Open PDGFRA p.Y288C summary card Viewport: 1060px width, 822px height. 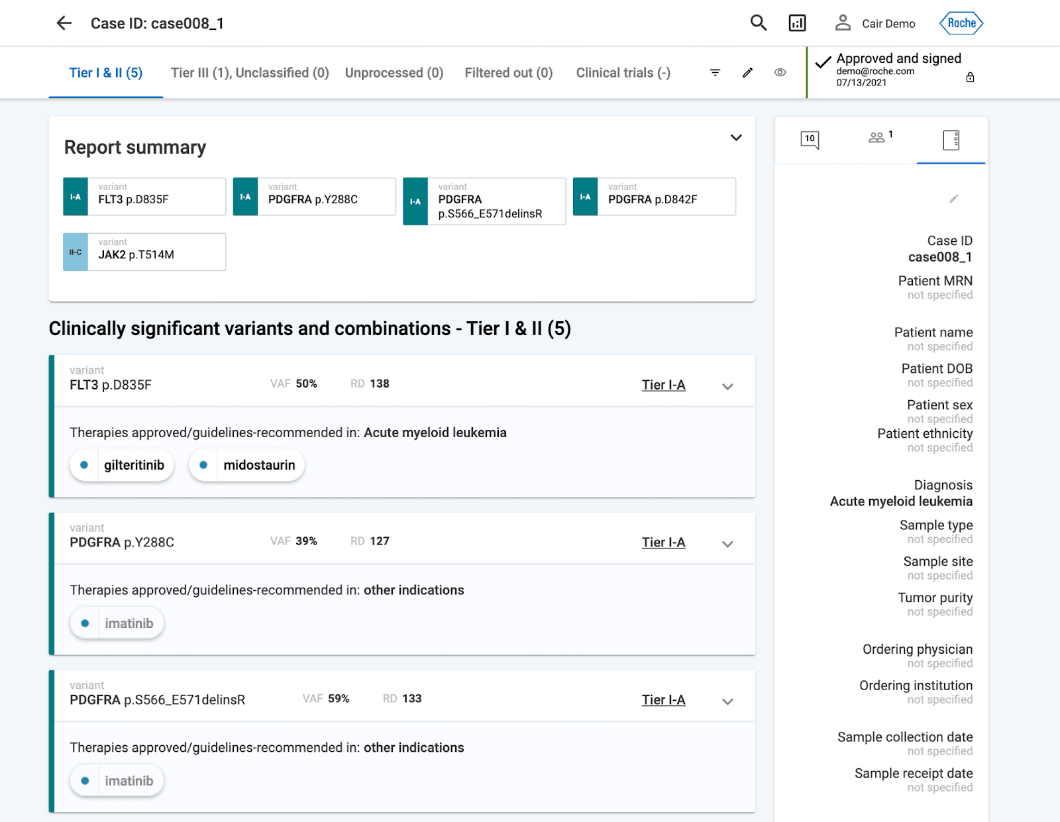315,197
